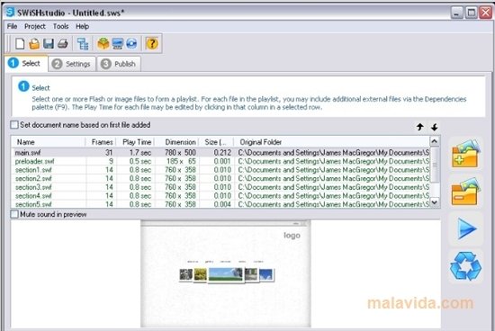Click the Print toolbar icon

[62, 43]
